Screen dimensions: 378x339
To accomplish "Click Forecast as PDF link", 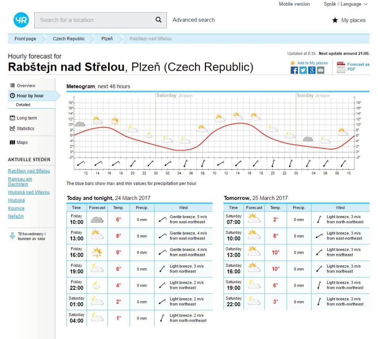I will coord(358,67).
